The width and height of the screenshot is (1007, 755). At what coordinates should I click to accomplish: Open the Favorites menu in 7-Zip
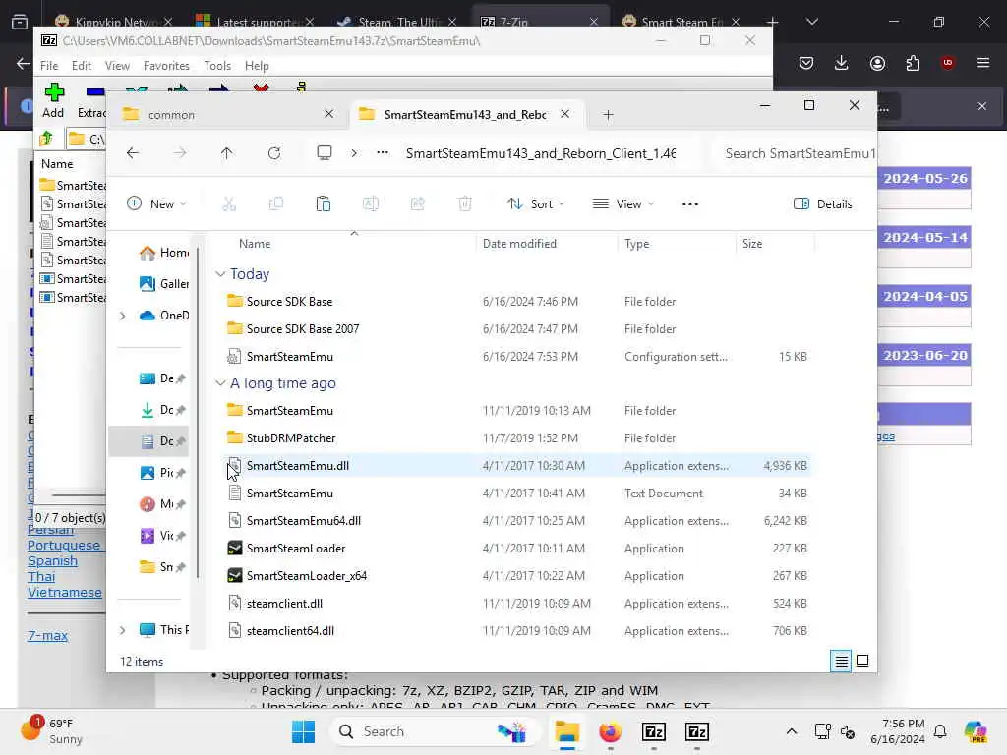point(166,66)
